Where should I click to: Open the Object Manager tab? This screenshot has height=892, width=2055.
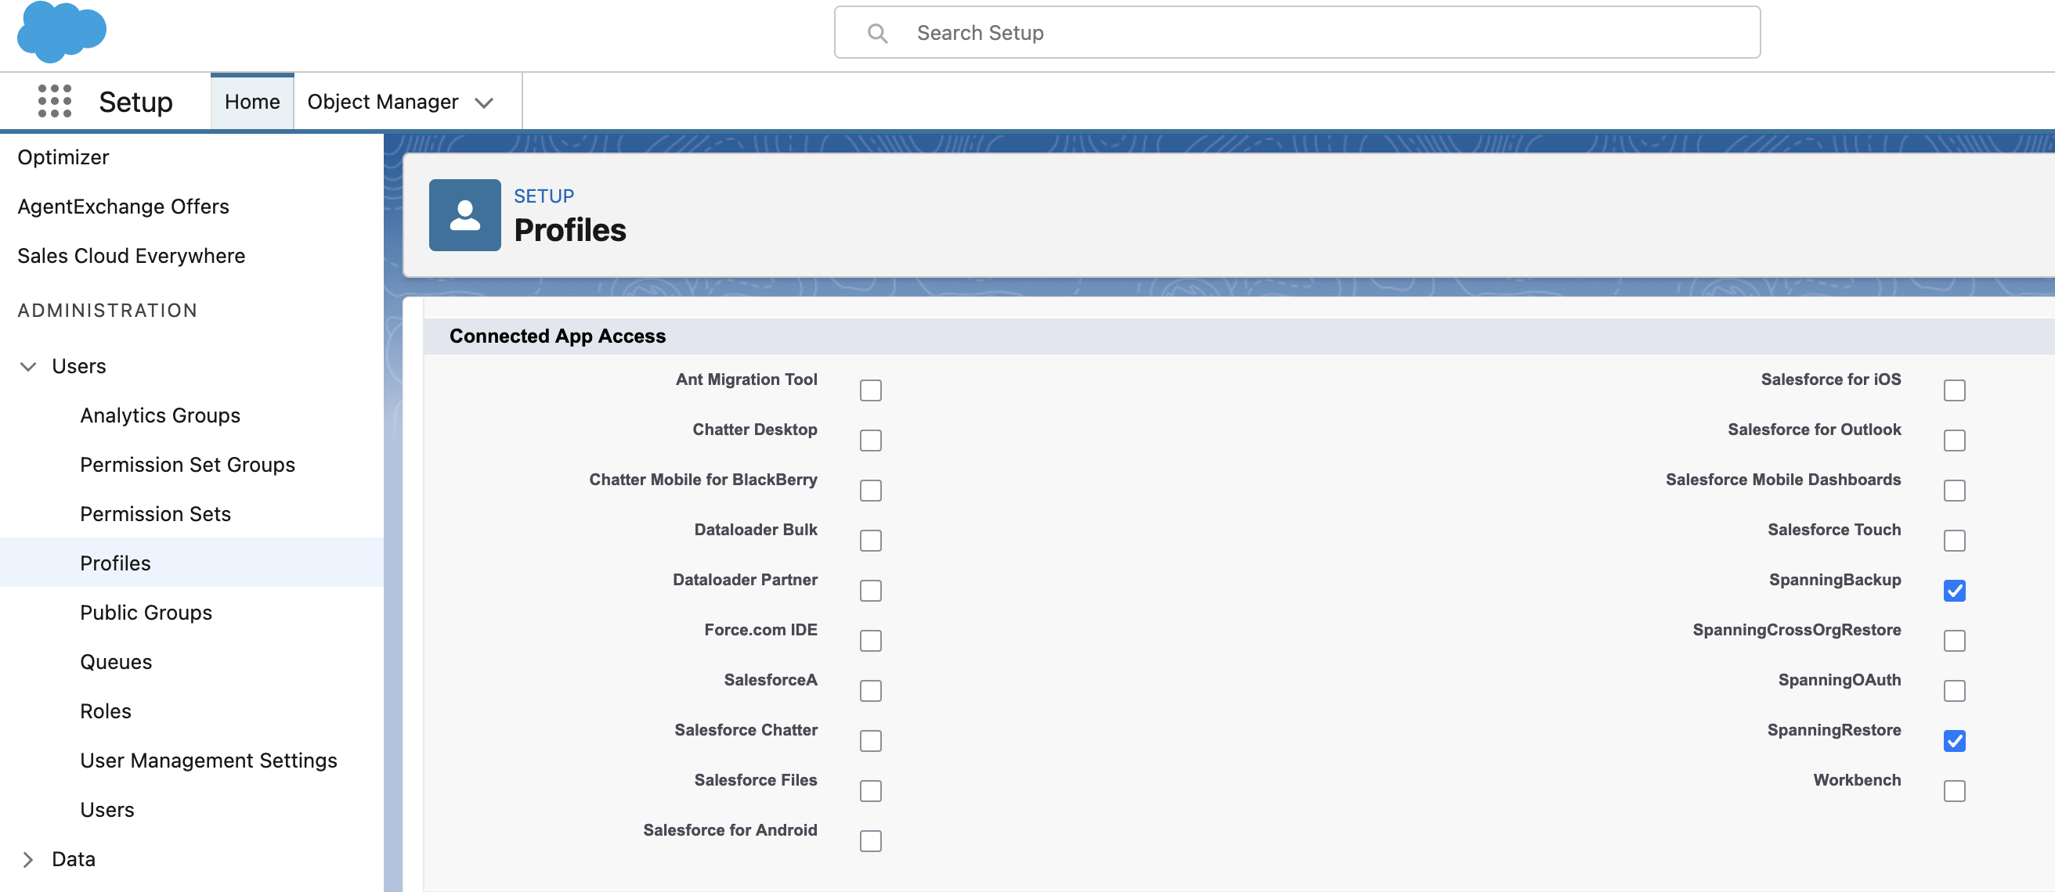[382, 101]
